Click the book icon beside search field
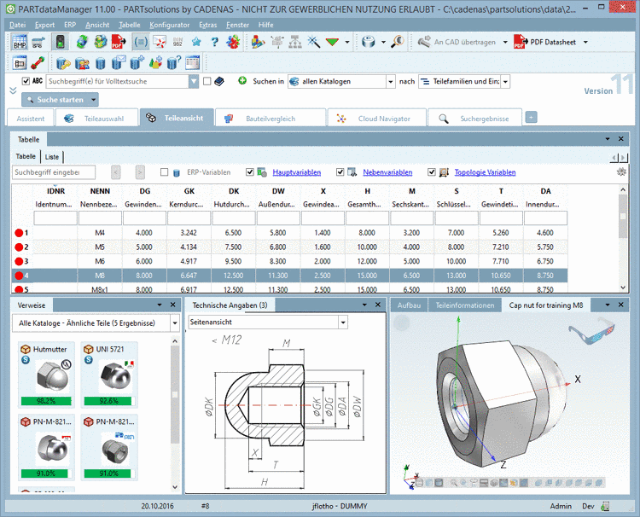The width and height of the screenshot is (640, 517). click(219, 81)
